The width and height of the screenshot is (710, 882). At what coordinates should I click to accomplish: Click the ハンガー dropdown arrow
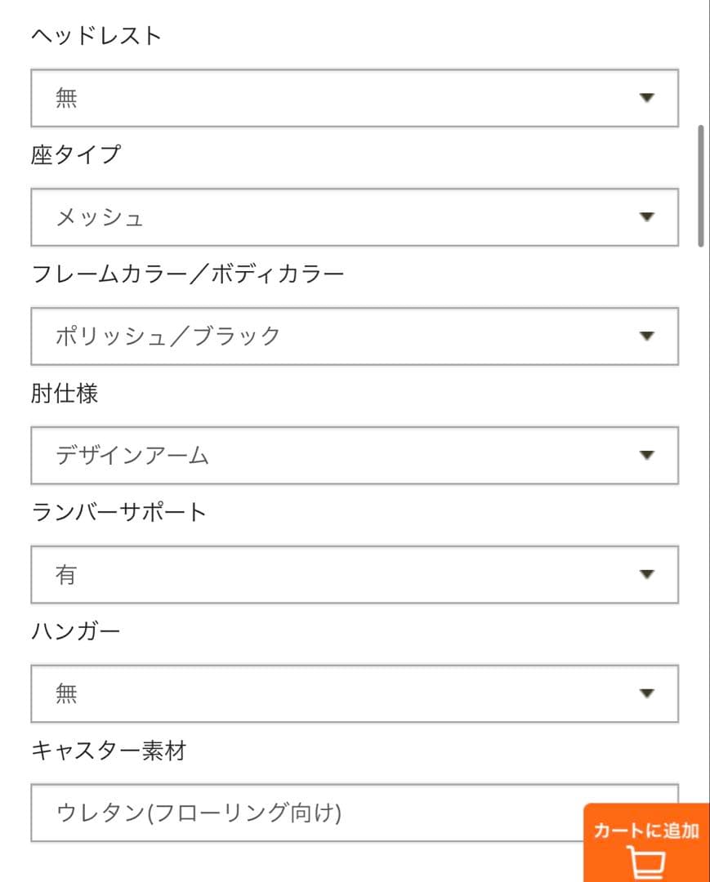click(647, 693)
